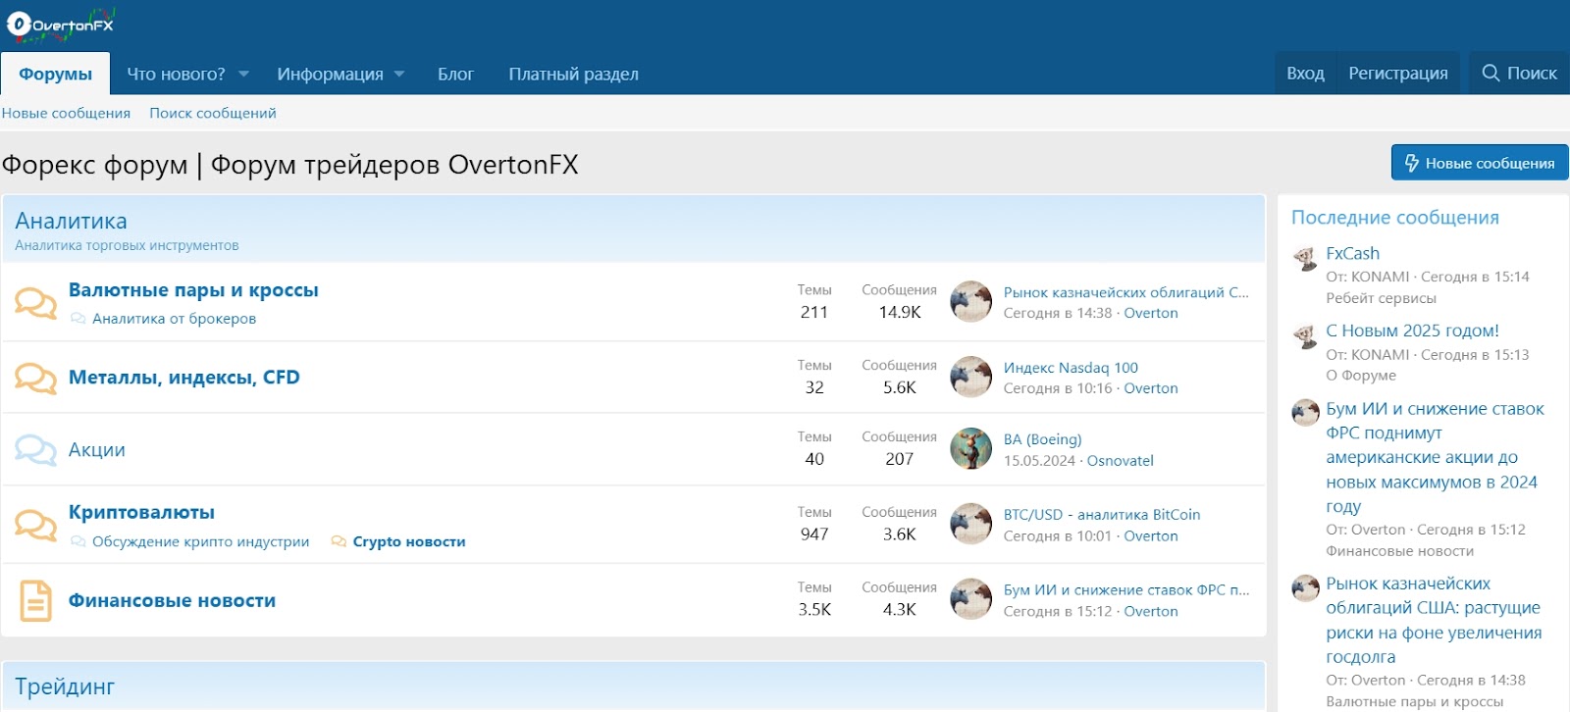1570x712 pixels.
Task: Open Поиск with the magnifier icon
Action: point(1519,74)
